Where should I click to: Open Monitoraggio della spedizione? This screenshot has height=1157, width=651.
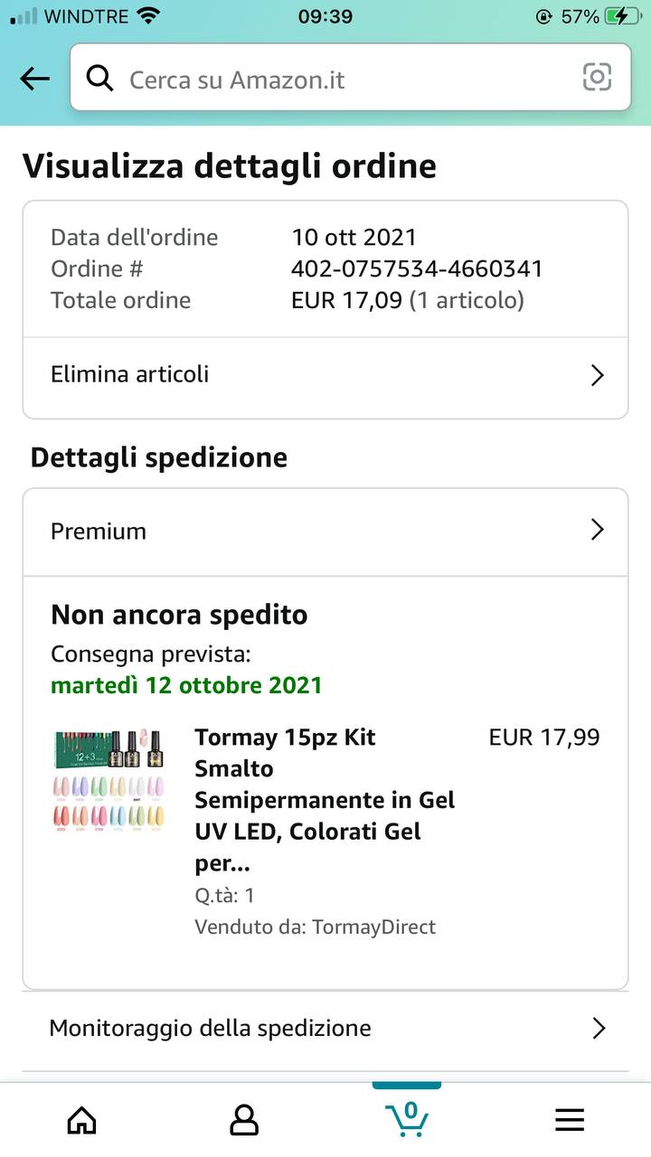[211, 1029]
